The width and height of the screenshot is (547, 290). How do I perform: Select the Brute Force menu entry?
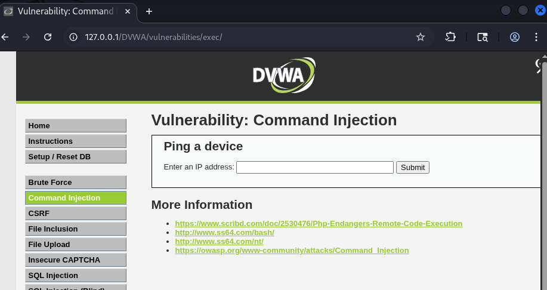76,183
